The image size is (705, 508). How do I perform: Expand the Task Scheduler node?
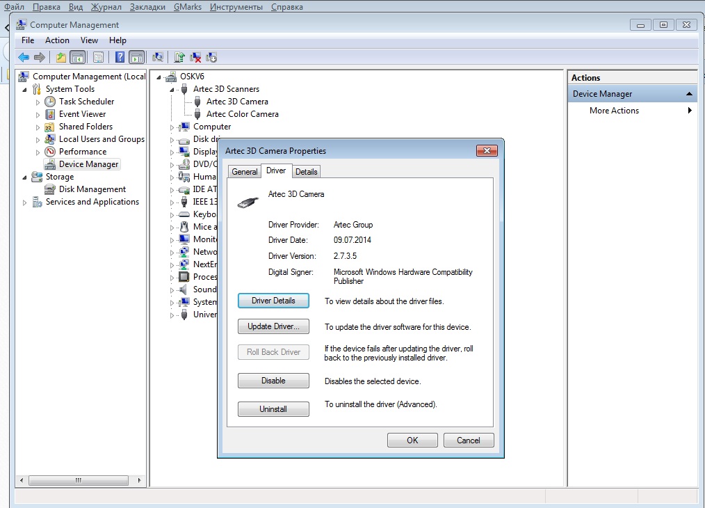click(x=38, y=102)
